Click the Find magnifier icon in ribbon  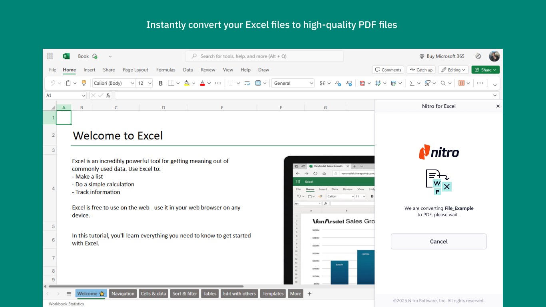[x=443, y=83]
